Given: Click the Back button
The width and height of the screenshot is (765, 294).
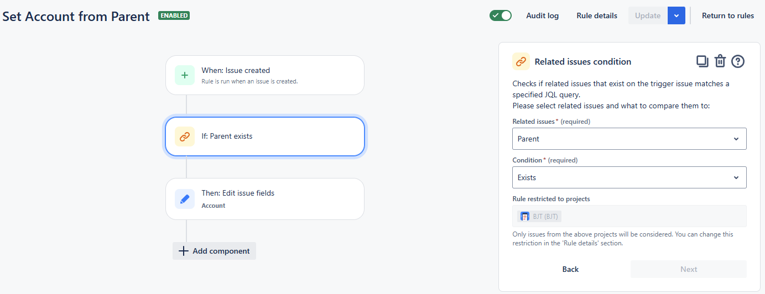Looking at the screenshot, I should 570,269.
